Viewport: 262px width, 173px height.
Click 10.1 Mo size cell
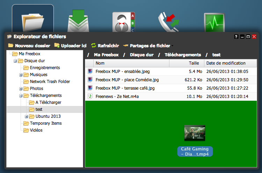pyautogui.click(x=194, y=96)
